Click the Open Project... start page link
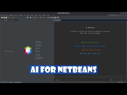The height and width of the screenshot is (95, 127). pos(39,45)
